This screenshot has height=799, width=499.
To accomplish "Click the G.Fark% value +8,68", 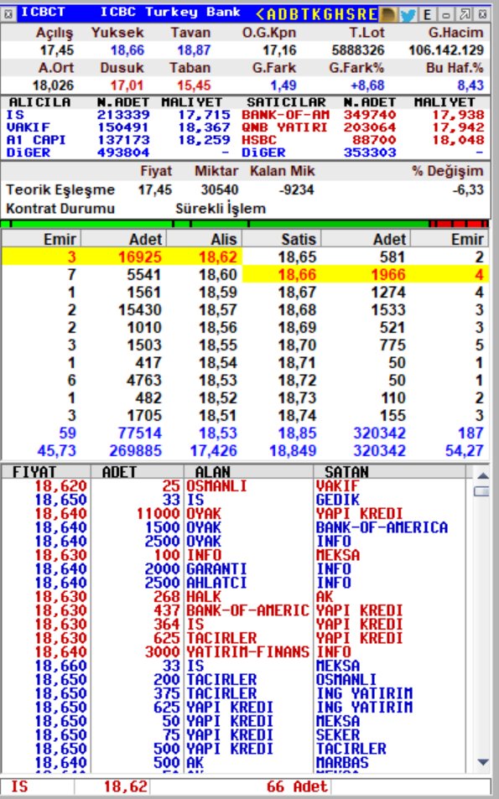I will point(367,85).
